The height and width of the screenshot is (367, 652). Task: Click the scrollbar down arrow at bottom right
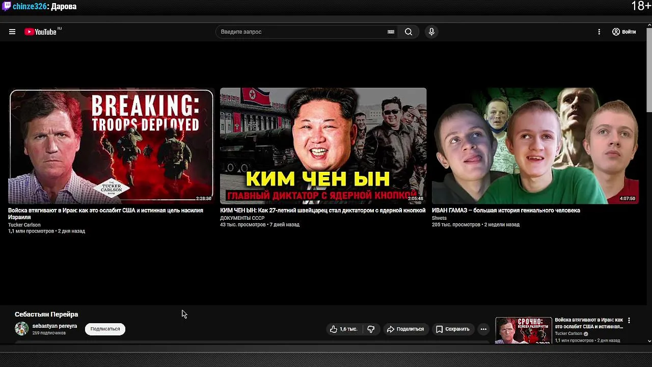pyautogui.click(x=649, y=341)
